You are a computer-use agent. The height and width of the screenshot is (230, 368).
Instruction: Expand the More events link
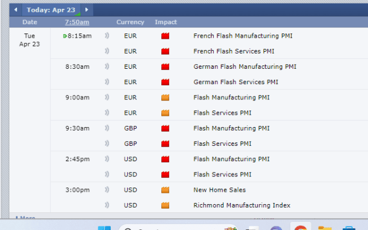click(25, 218)
